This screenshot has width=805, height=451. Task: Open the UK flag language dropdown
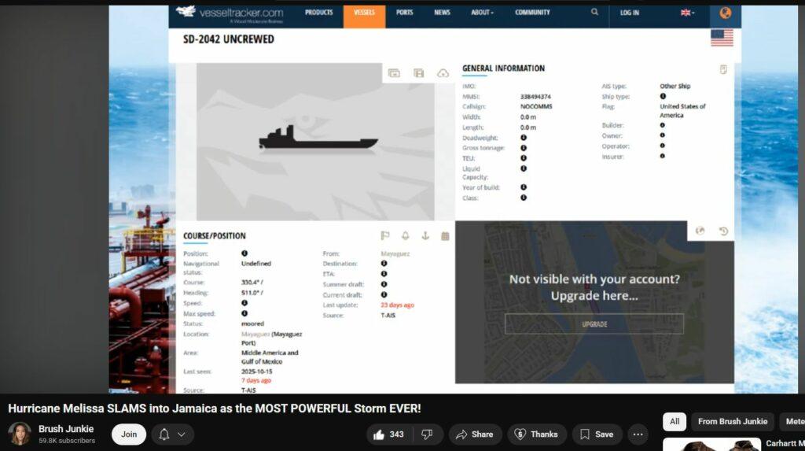click(x=686, y=13)
